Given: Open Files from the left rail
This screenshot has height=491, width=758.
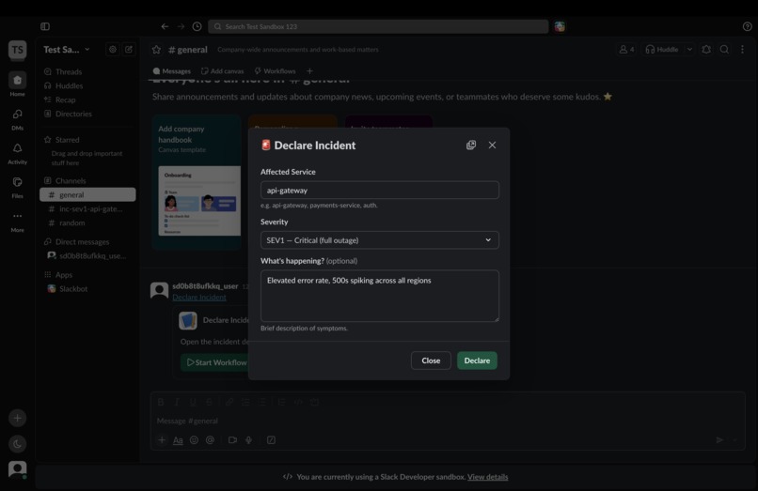Looking at the screenshot, I should tap(18, 187).
